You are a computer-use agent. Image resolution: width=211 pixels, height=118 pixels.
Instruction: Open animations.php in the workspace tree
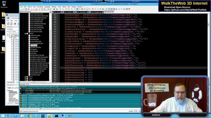[x=35, y=75]
